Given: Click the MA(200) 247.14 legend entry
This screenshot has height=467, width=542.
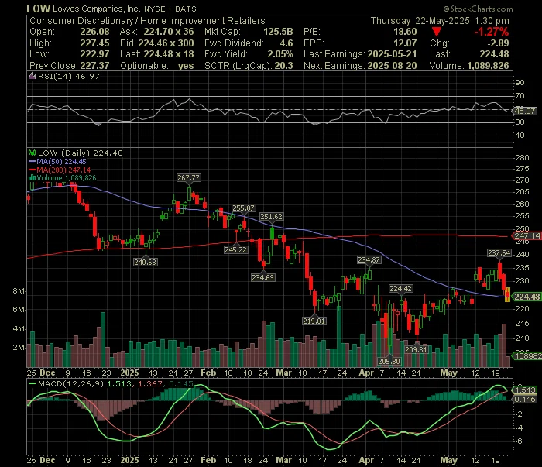Looking at the screenshot, I should coord(60,170).
